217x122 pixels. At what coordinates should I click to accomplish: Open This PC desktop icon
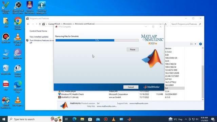point(6,54)
